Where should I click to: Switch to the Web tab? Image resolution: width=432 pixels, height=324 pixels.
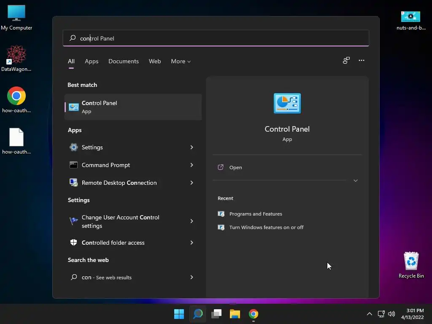pos(155,62)
